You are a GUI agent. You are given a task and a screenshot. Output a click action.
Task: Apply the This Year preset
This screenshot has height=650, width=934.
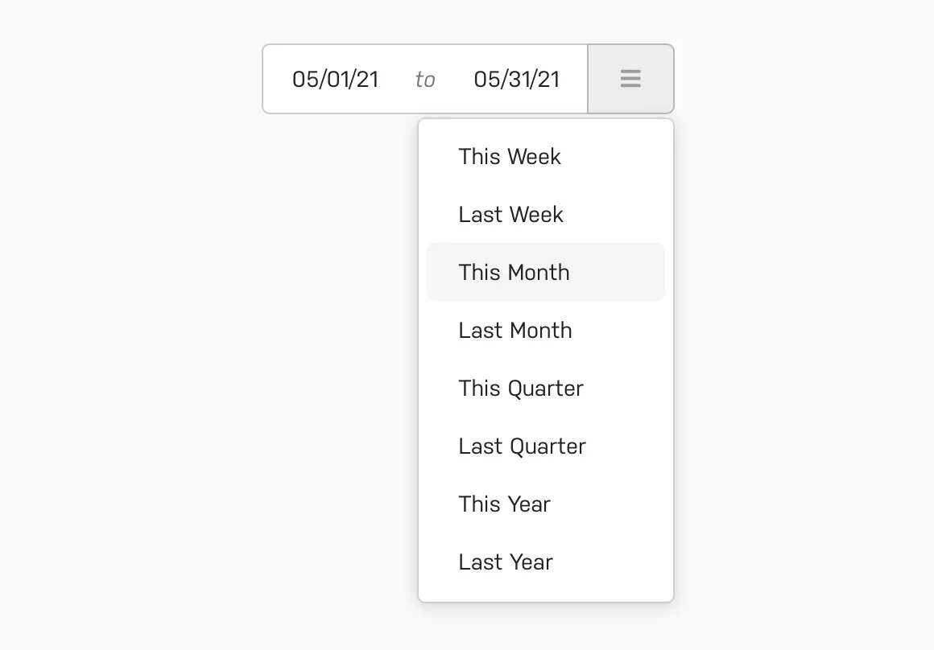coord(504,504)
